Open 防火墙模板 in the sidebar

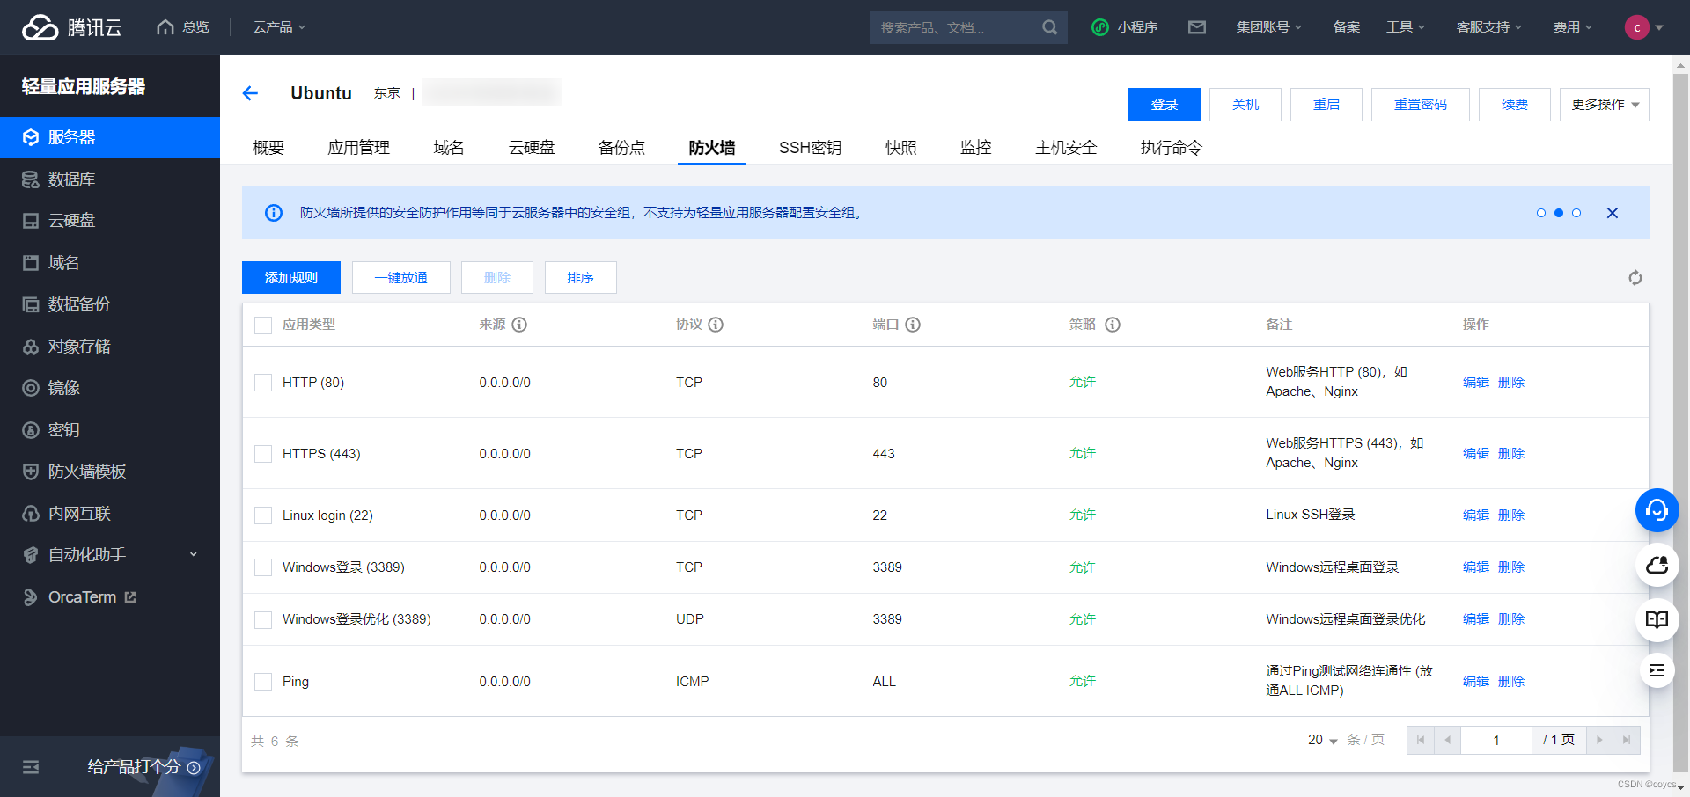(110, 472)
